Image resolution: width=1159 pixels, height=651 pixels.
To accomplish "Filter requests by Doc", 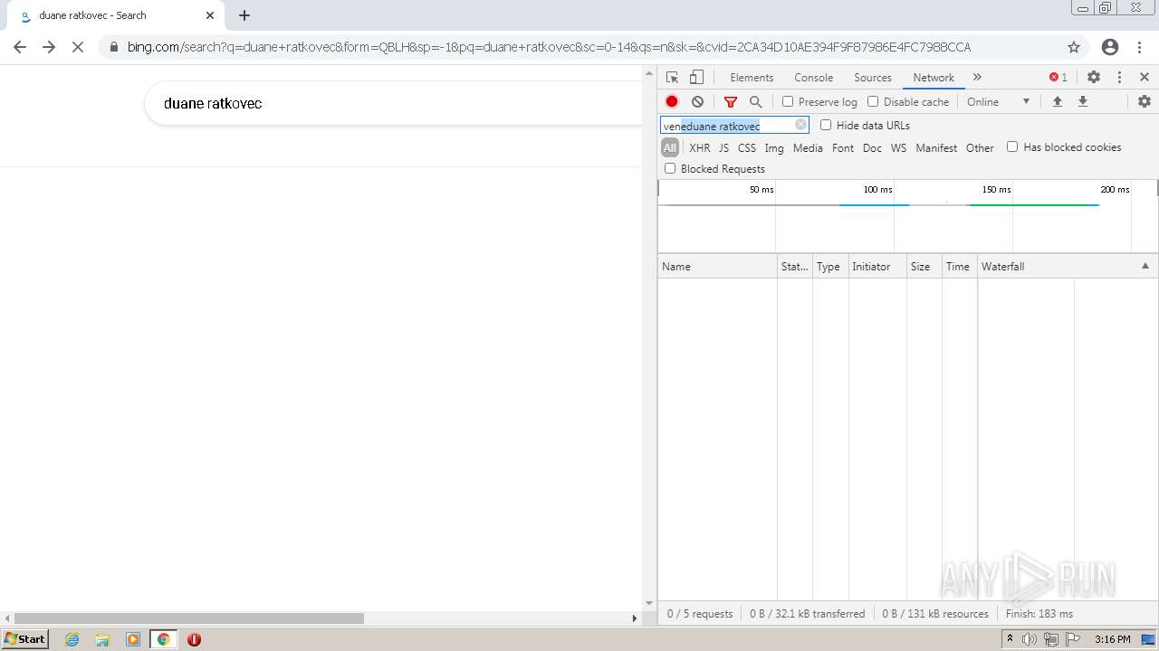I will coord(872,147).
